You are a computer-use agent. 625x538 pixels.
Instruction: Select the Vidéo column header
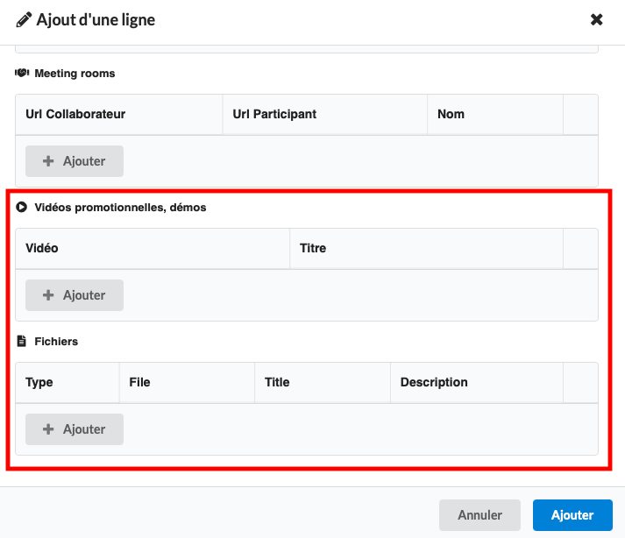coord(42,248)
